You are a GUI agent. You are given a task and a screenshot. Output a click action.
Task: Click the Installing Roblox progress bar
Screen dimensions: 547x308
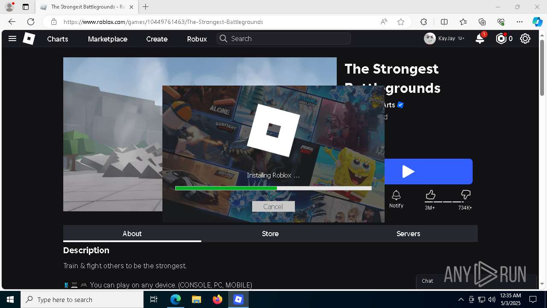273,188
